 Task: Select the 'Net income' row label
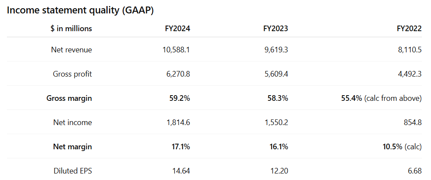point(73,122)
